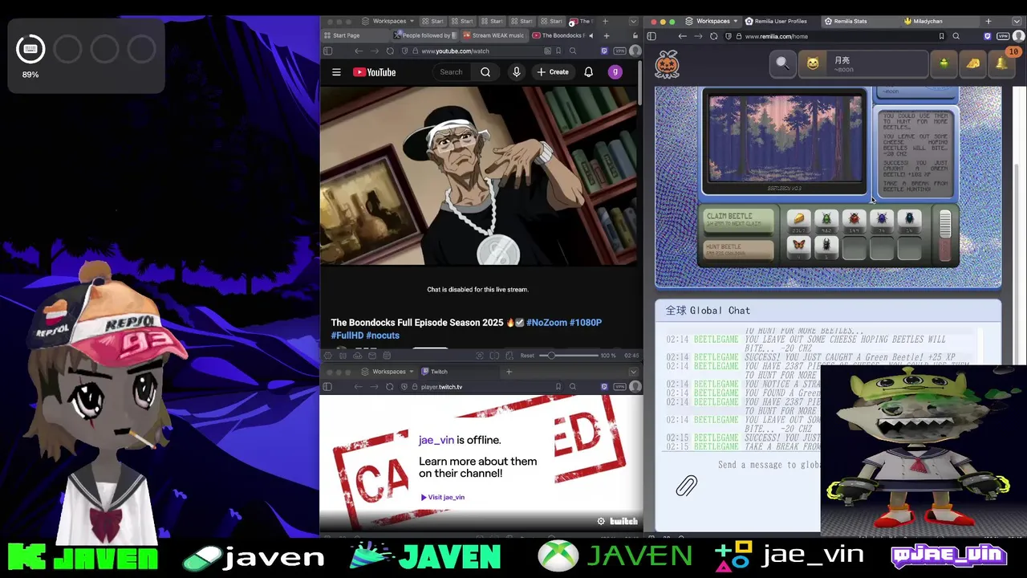1027x578 pixels.
Task: Open the YouTube hamburger menu
Action: [x=336, y=72]
